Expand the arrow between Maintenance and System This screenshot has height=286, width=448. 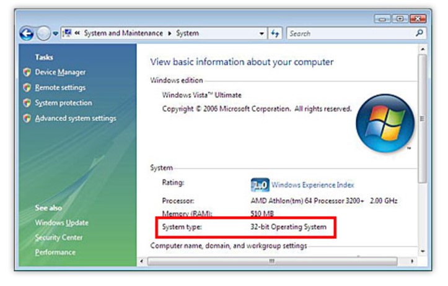169,33
